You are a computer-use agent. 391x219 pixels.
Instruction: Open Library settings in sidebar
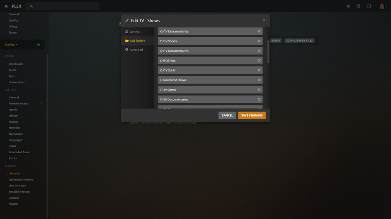click(x=13, y=116)
